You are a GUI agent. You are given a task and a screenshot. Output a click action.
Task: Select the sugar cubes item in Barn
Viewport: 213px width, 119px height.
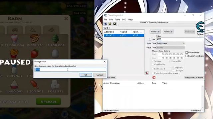click(55, 85)
